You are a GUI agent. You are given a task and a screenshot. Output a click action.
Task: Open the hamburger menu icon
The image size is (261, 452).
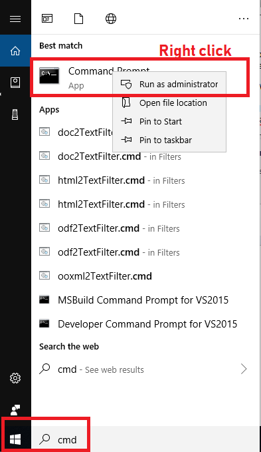[15, 19]
